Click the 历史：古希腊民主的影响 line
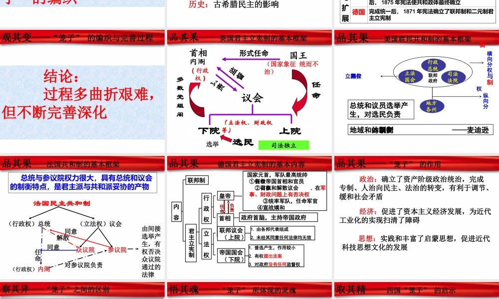Image resolution: width=499 pixels, height=299 pixels. click(x=234, y=4)
